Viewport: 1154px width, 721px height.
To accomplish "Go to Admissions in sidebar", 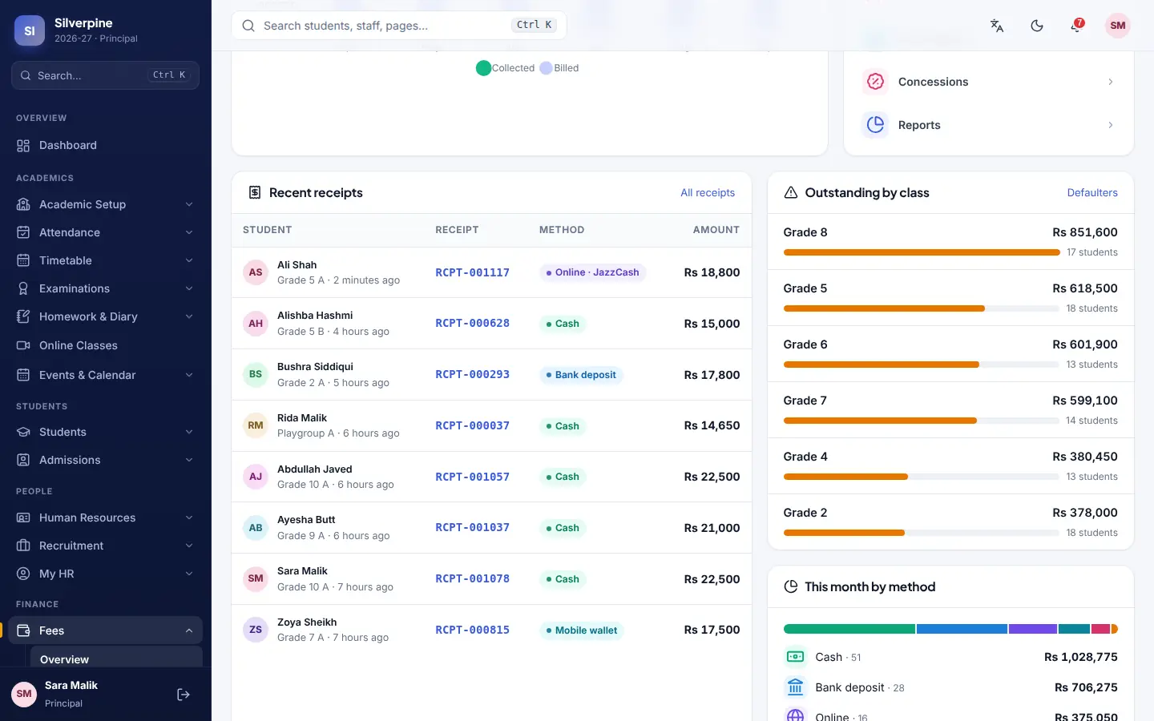I will pos(106,460).
